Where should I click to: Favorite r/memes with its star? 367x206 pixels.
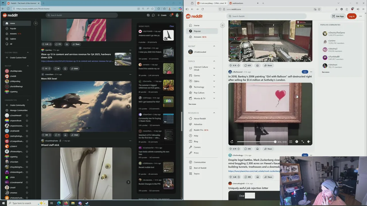27,193
